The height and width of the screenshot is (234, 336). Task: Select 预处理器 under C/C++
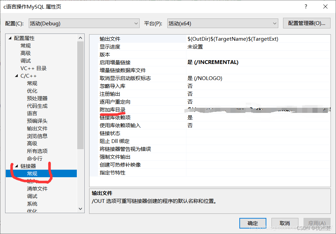coord(37,98)
